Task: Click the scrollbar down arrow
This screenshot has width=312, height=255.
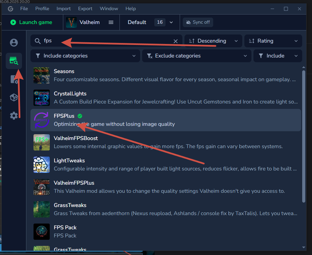Action: click(x=304, y=248)
